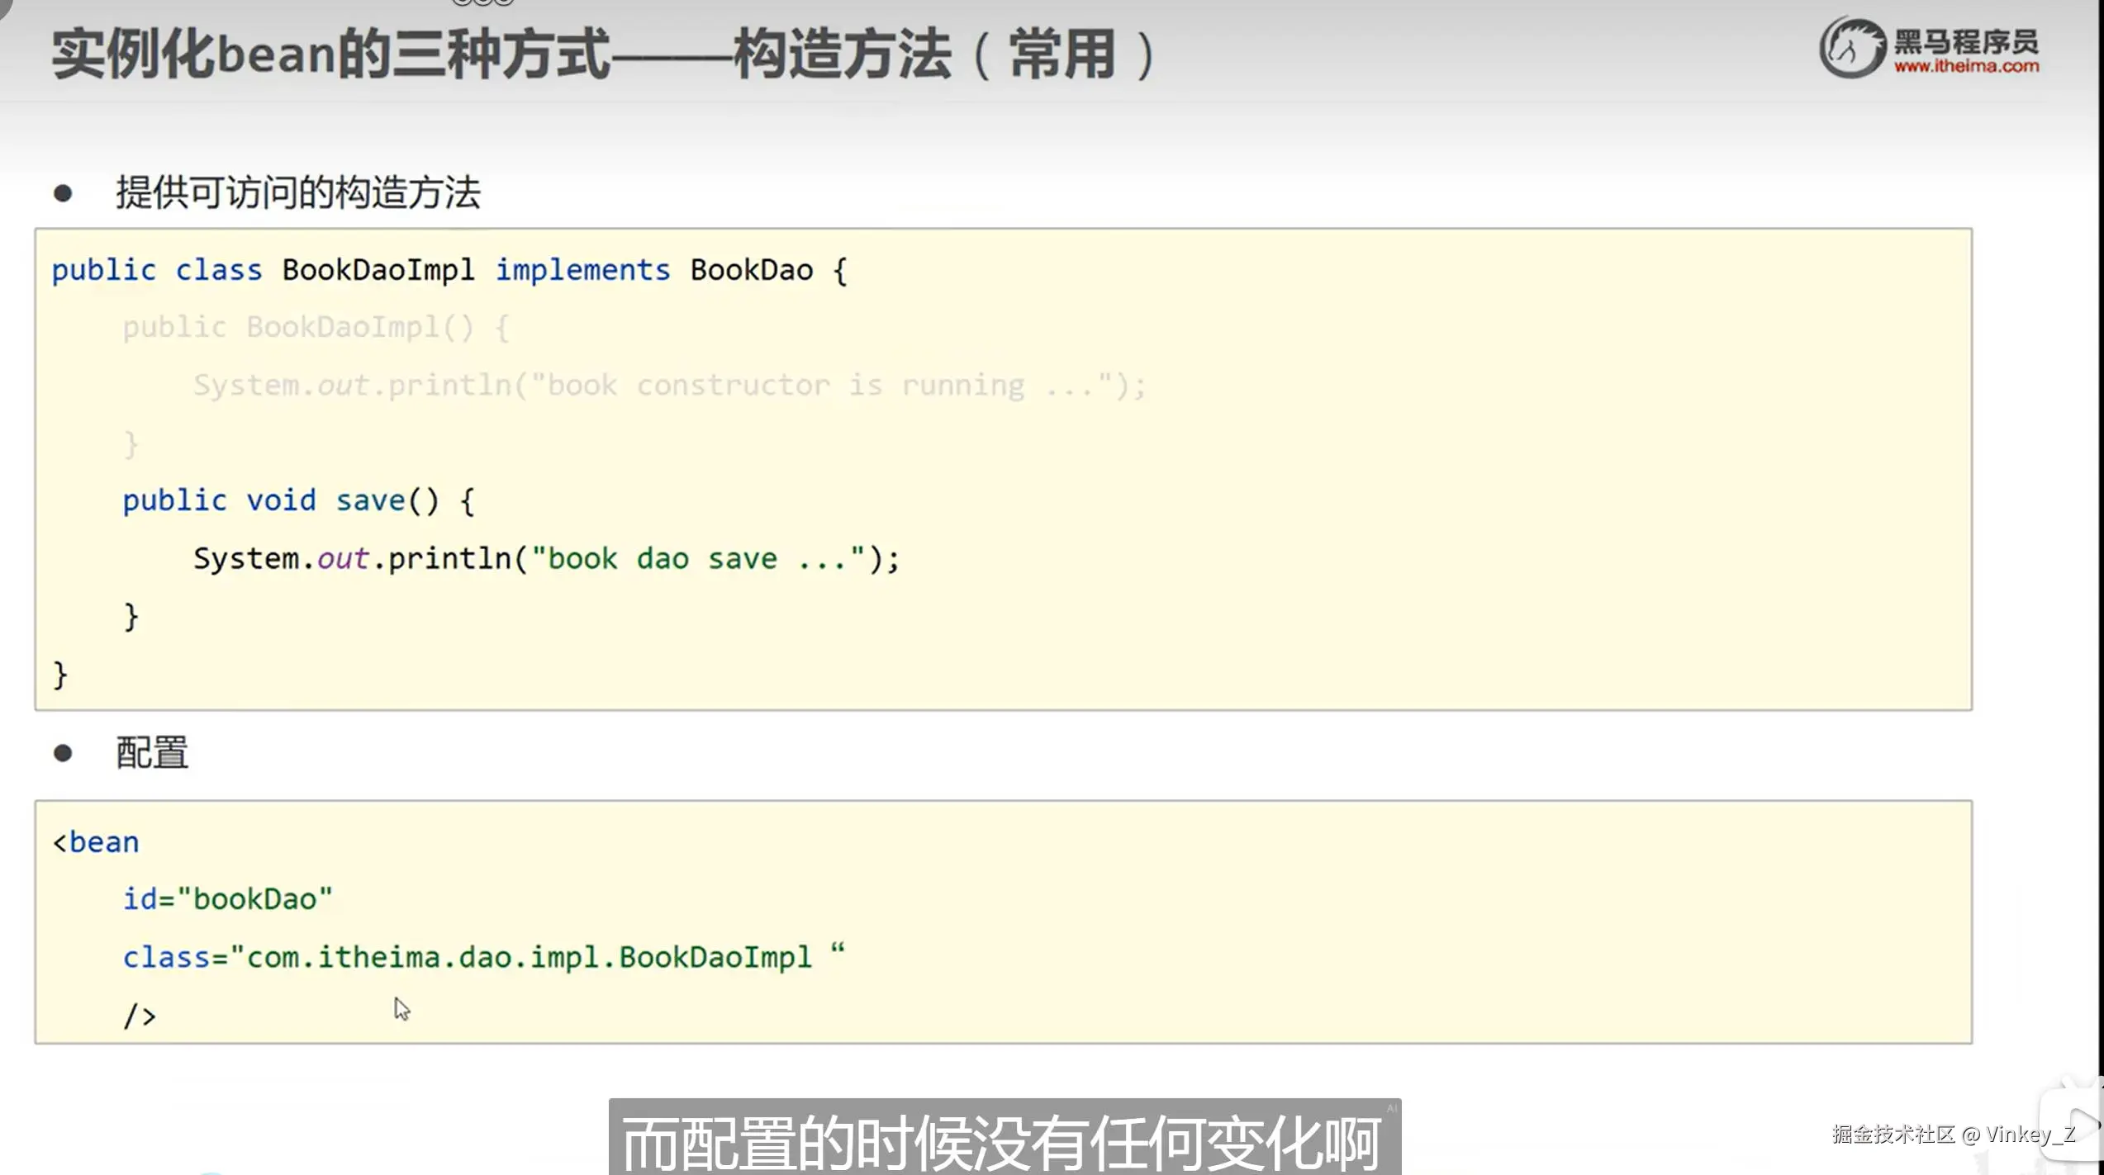Click the gray circle in the top-left corner
The width and height of the screenshot is (2104, 1175).
[x=5, y=5]
